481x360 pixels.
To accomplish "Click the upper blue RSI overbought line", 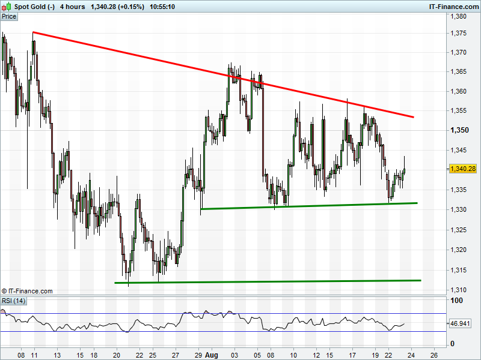I will click(223, 313).
